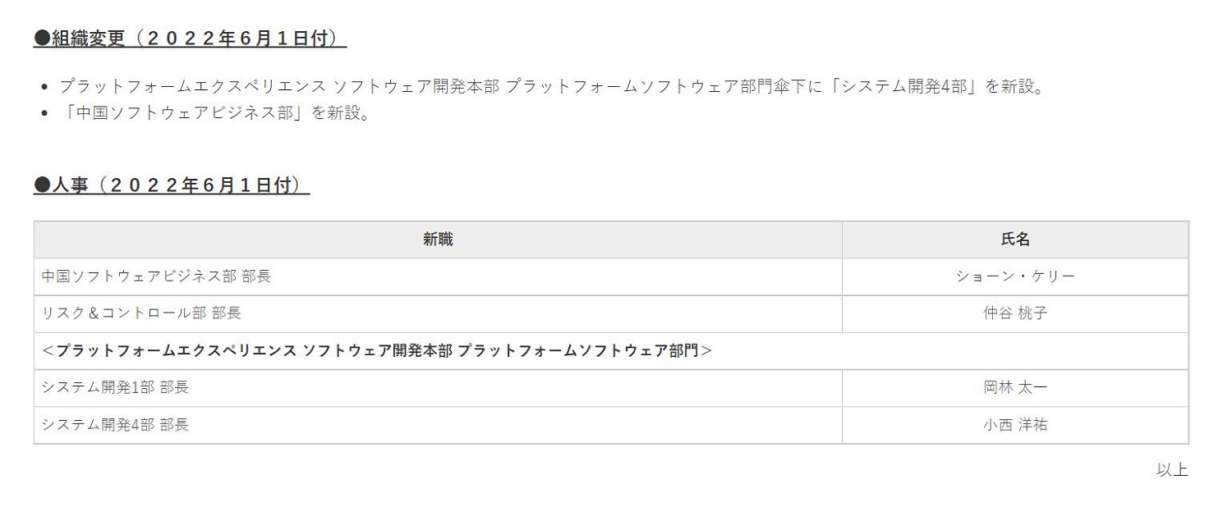Click the second bullet point marker

[45, 113]
